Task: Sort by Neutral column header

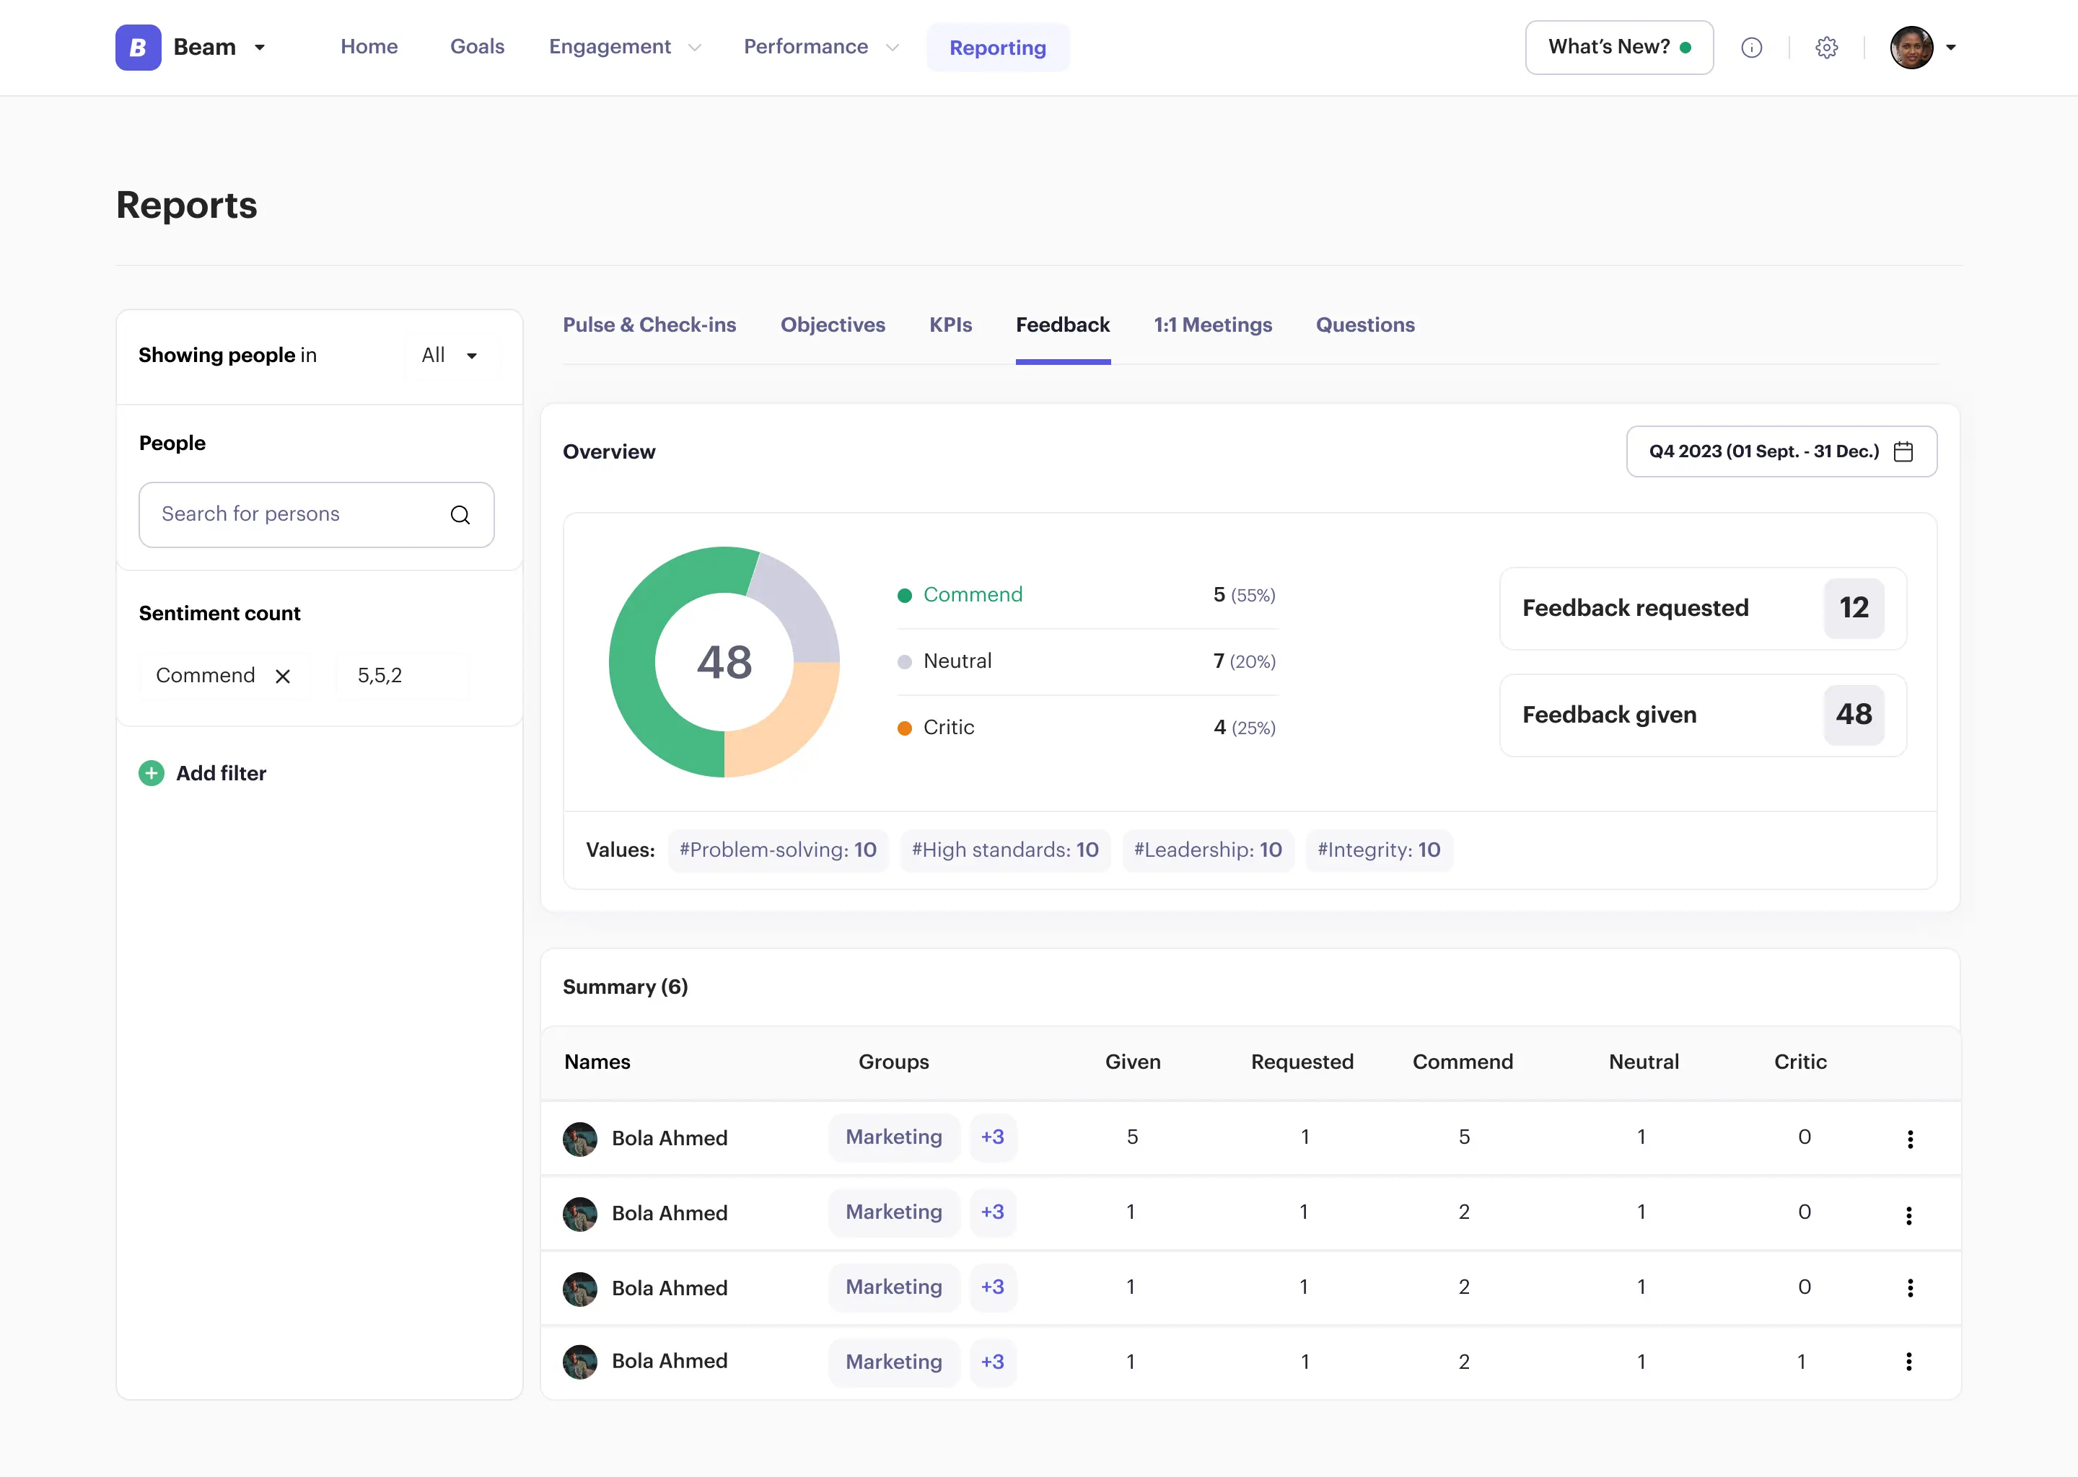Action: pos(1644,1062)
